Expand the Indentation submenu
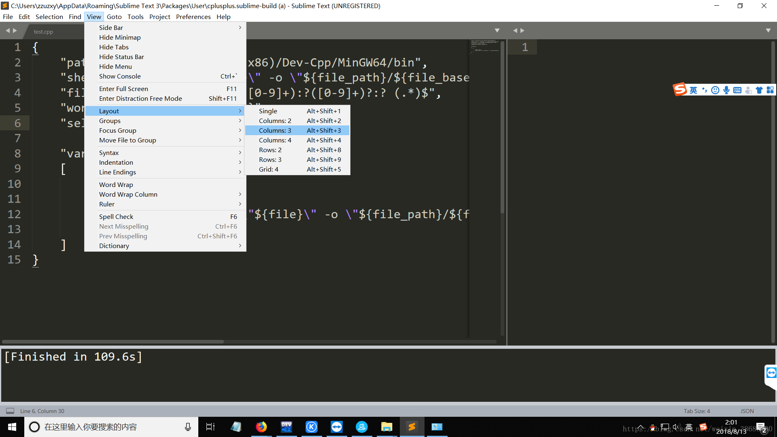 coord(165,162)
